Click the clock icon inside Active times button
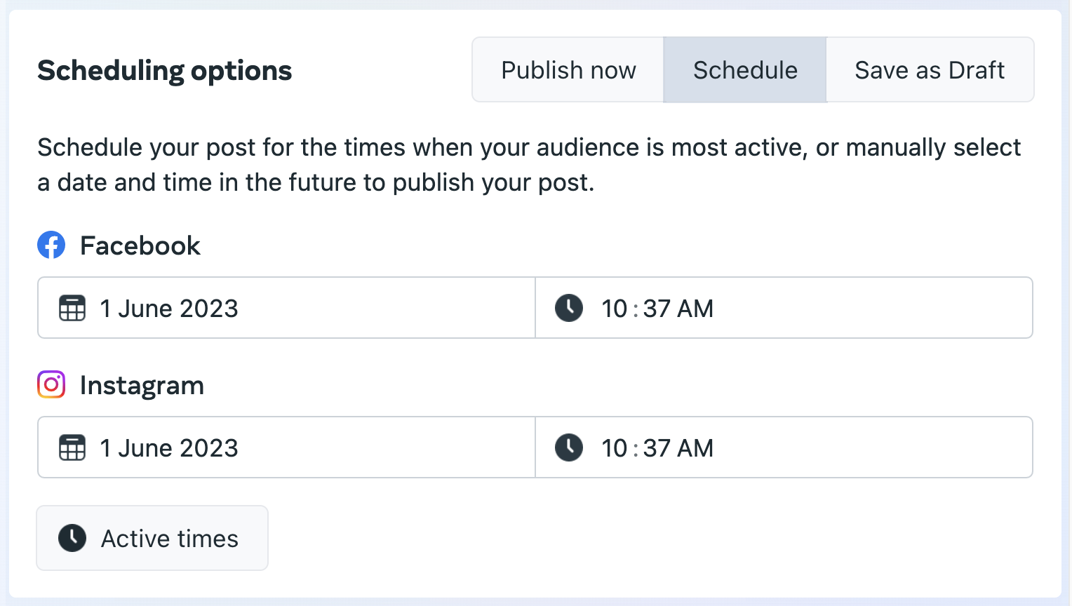The height and width of the screenshot is (606, 1072). click(x=72, y=538)
